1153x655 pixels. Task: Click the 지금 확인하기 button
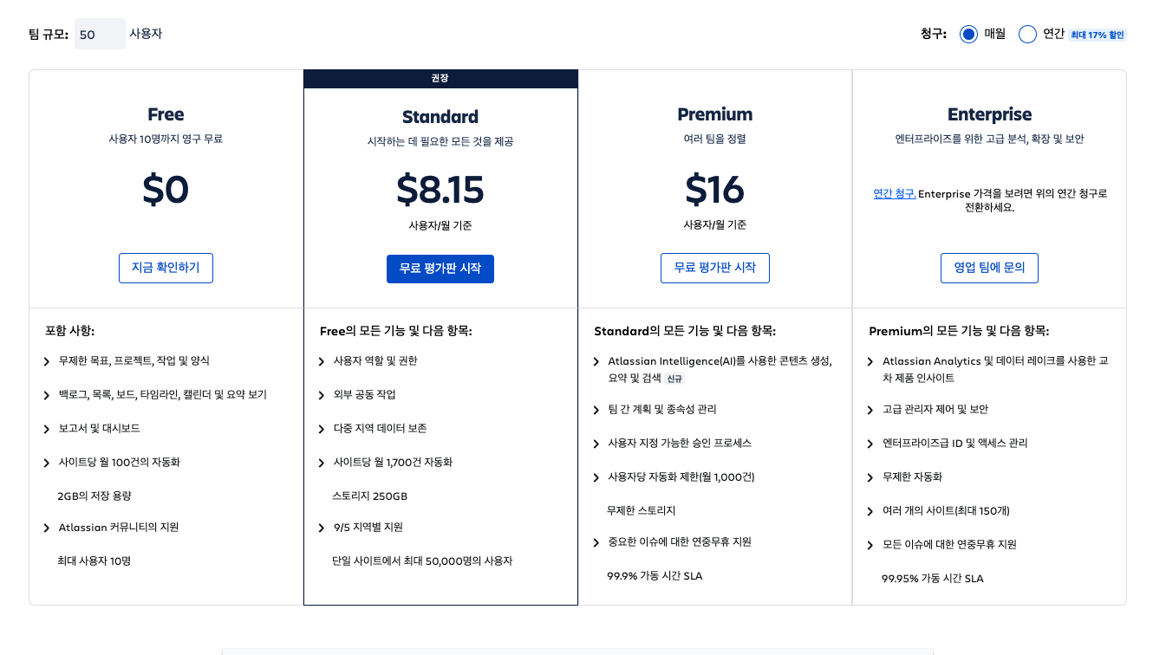166,269
